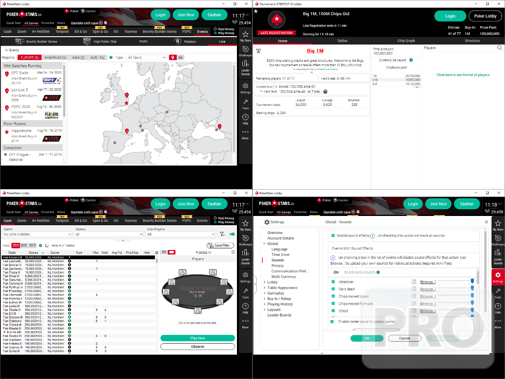Open the column settings gear in the cash table header

click(x=157, y=253)
